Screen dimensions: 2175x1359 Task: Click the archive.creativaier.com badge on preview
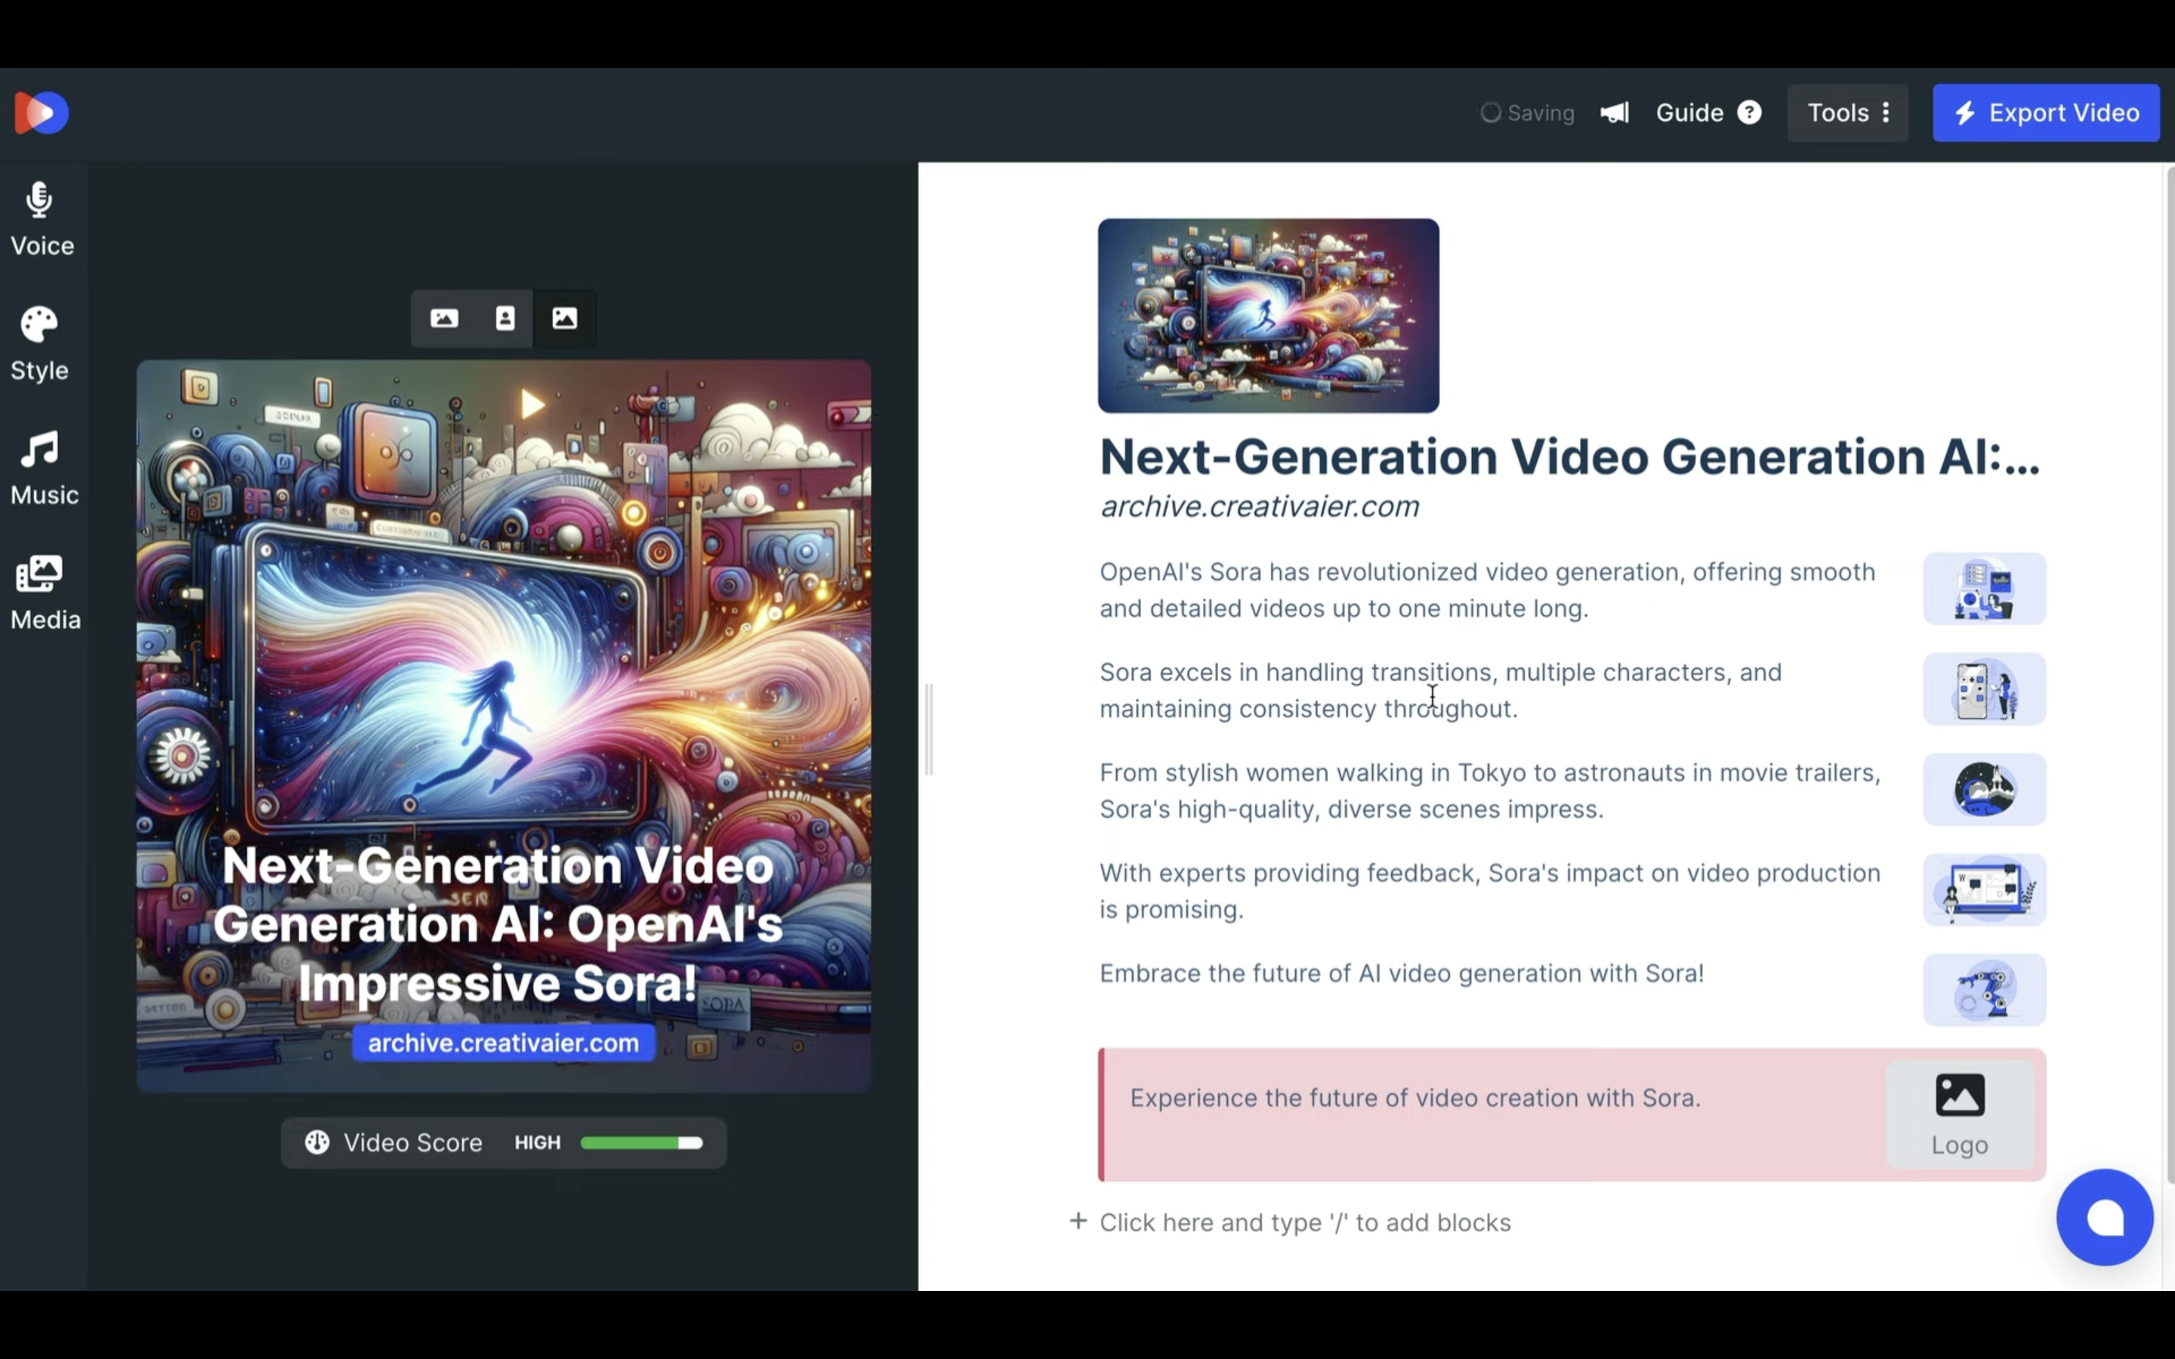click(x=503, y=1043)
